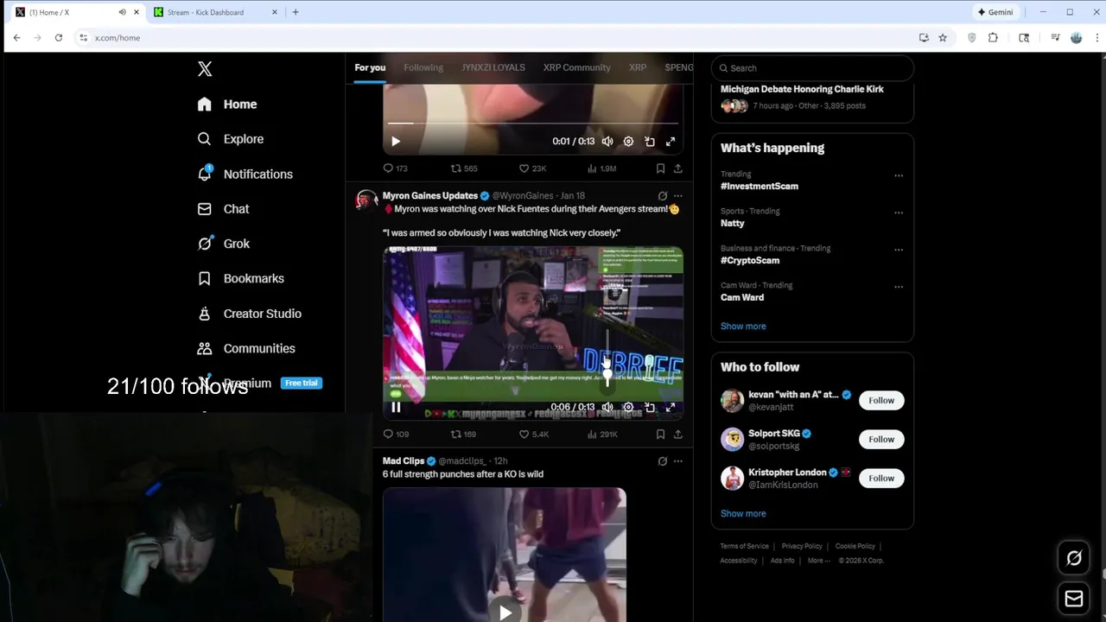
Task: Mute the Myron Gaines video
Action: (x=607, y=408)
